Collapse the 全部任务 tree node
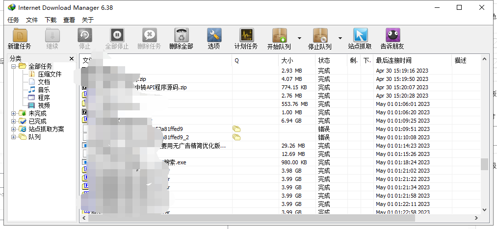 point(13,66)
